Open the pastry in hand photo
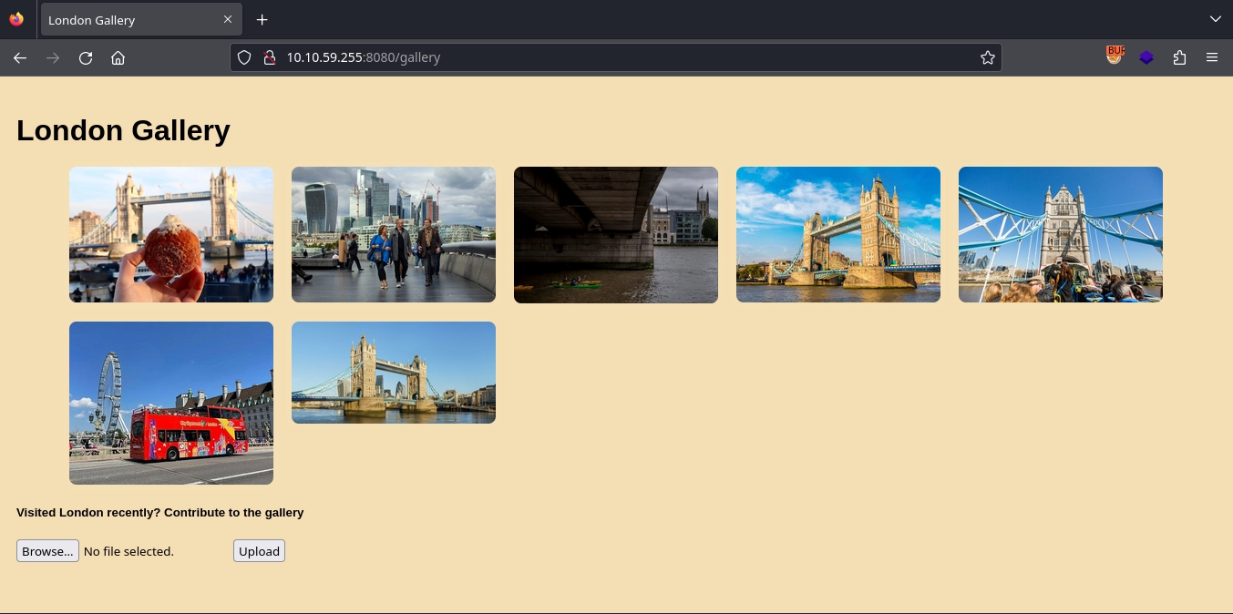1233x614 pixels. pos(171,234)
